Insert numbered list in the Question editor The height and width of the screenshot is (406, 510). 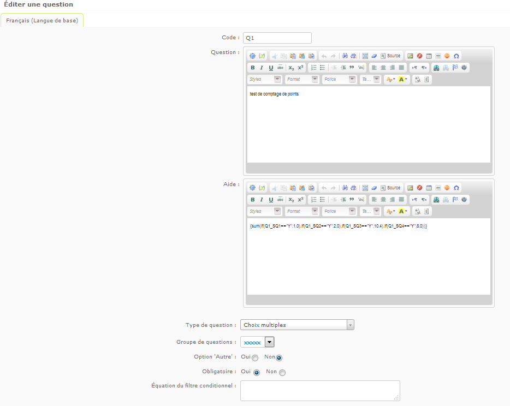point(313,68)
